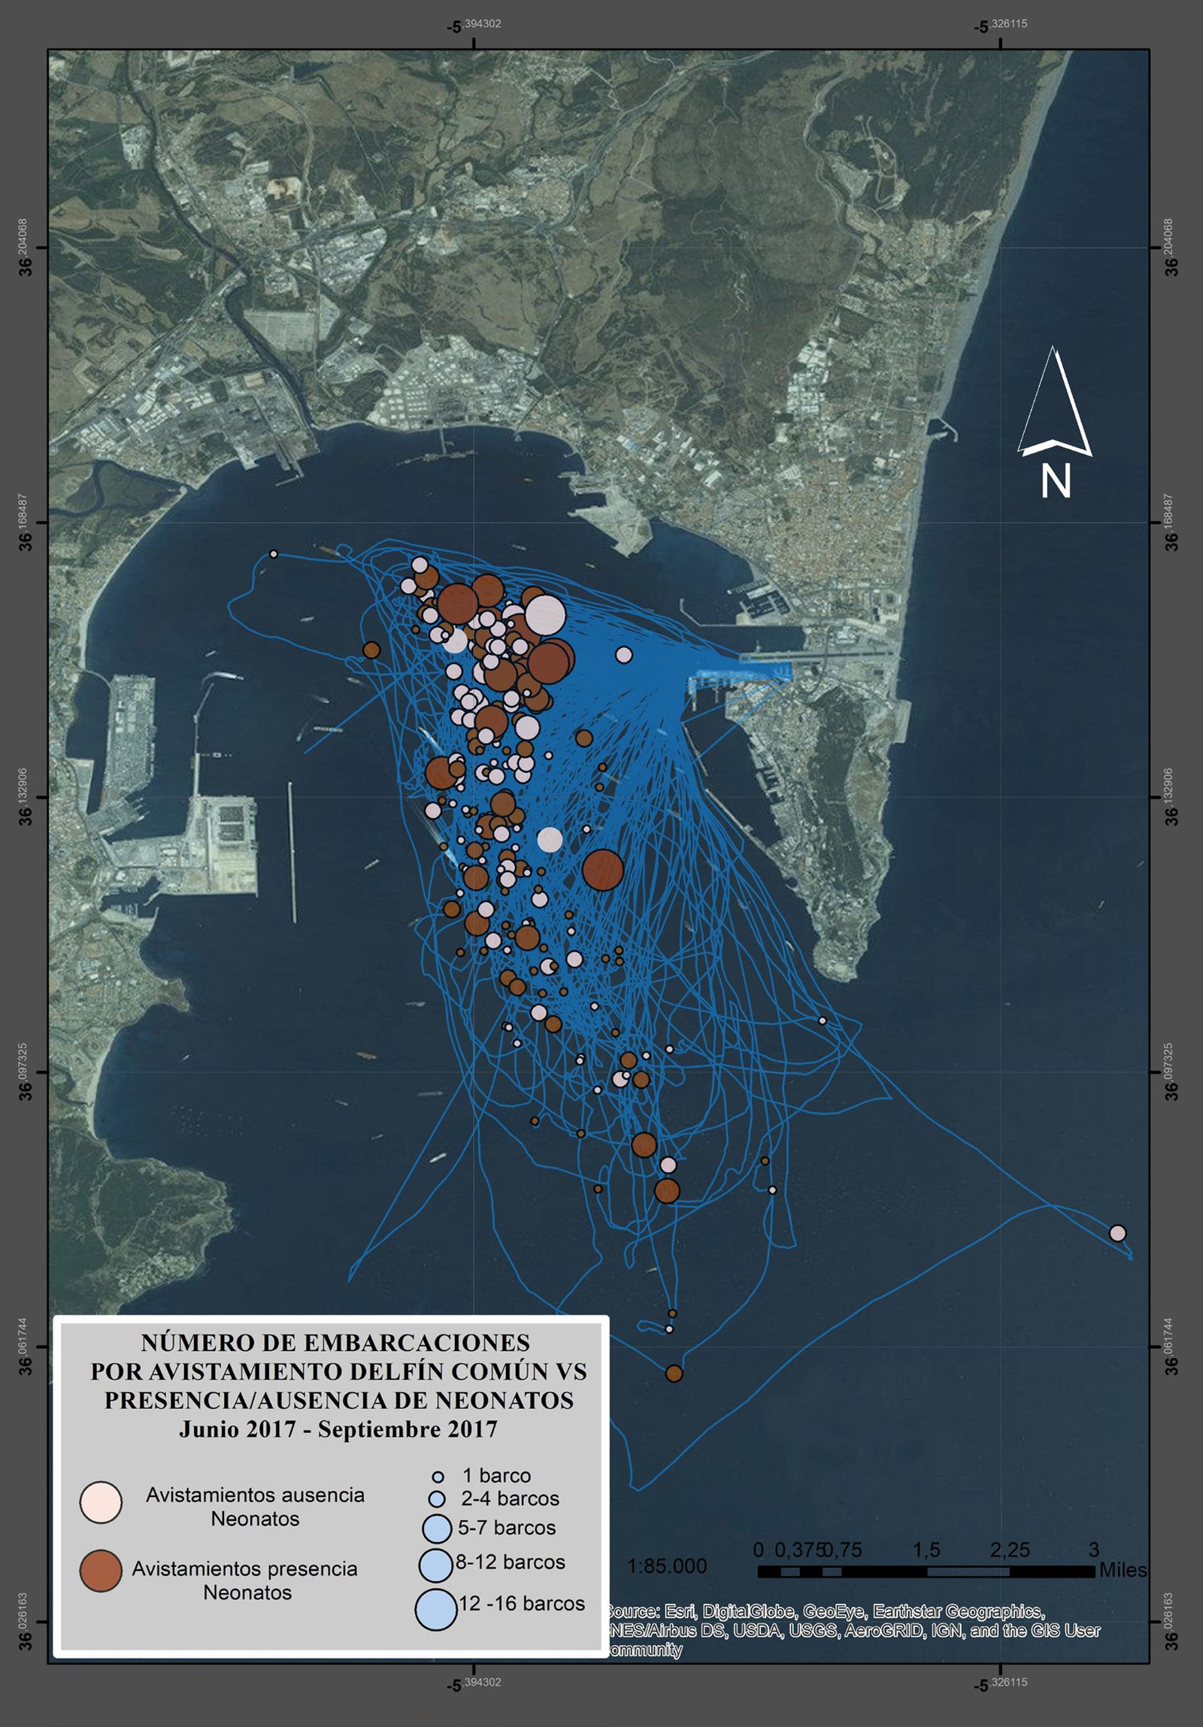This screenshot has height=1727, width=1203.
Task: Click the 1:85.000 scale text
Action: [x=667, y=1567]
